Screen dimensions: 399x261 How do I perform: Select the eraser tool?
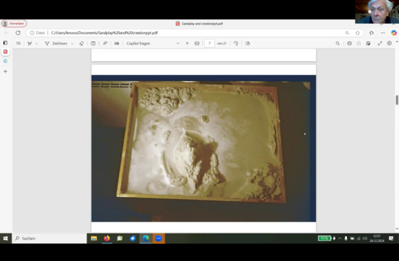click(x=81, y=43)
